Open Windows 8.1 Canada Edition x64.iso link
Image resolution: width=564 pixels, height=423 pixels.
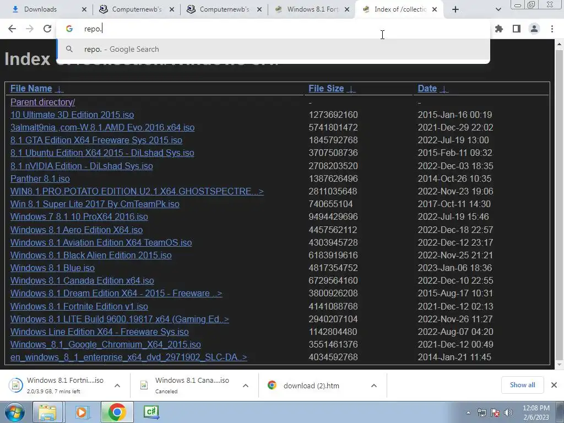click(82, 280)
